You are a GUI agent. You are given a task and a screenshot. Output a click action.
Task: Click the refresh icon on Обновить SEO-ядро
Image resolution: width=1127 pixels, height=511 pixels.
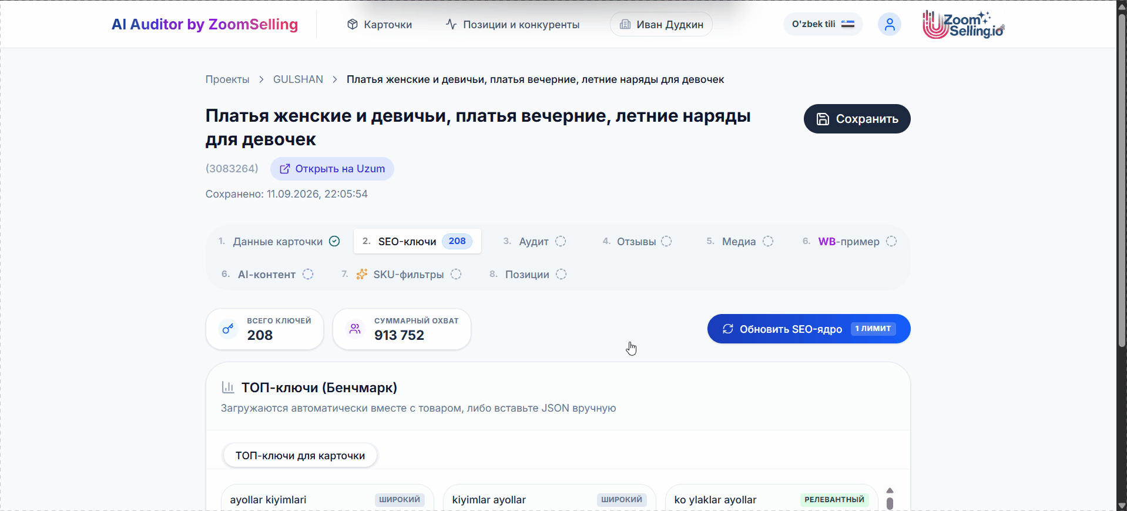click(728, 329)
